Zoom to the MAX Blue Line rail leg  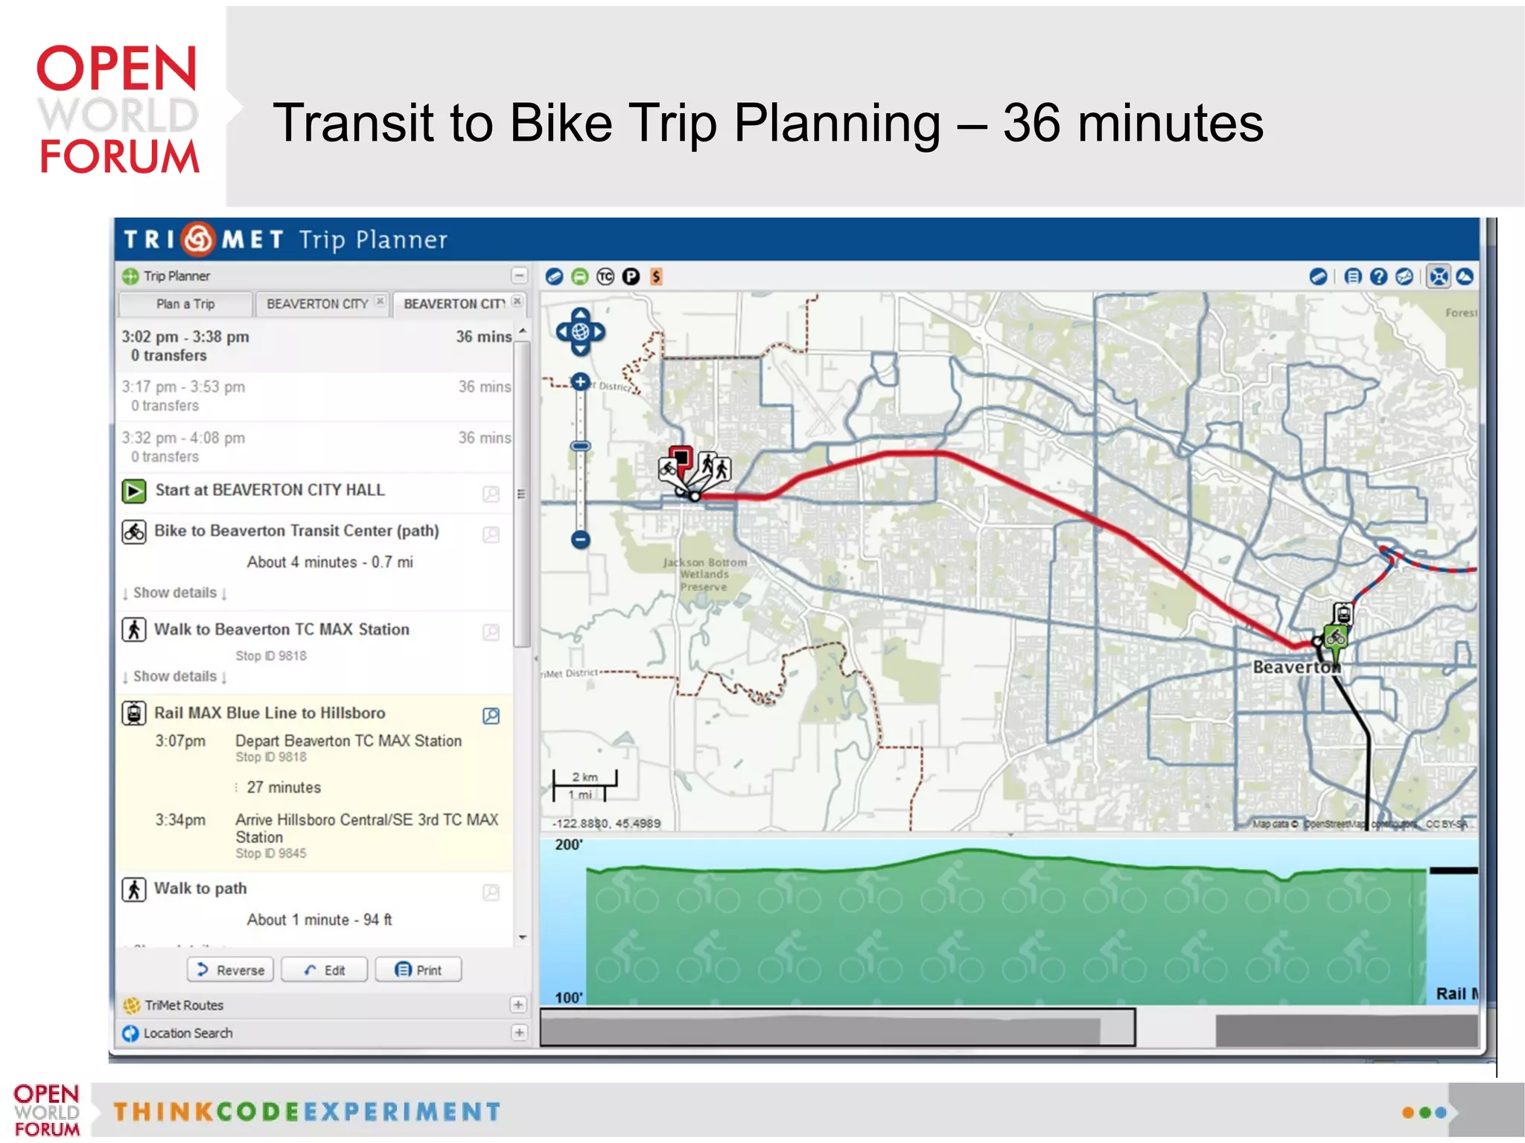[491, 716]
